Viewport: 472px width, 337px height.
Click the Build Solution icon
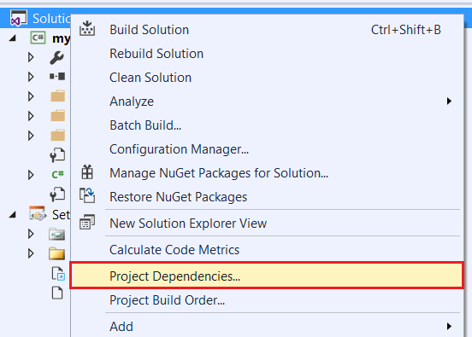[87, 28]
